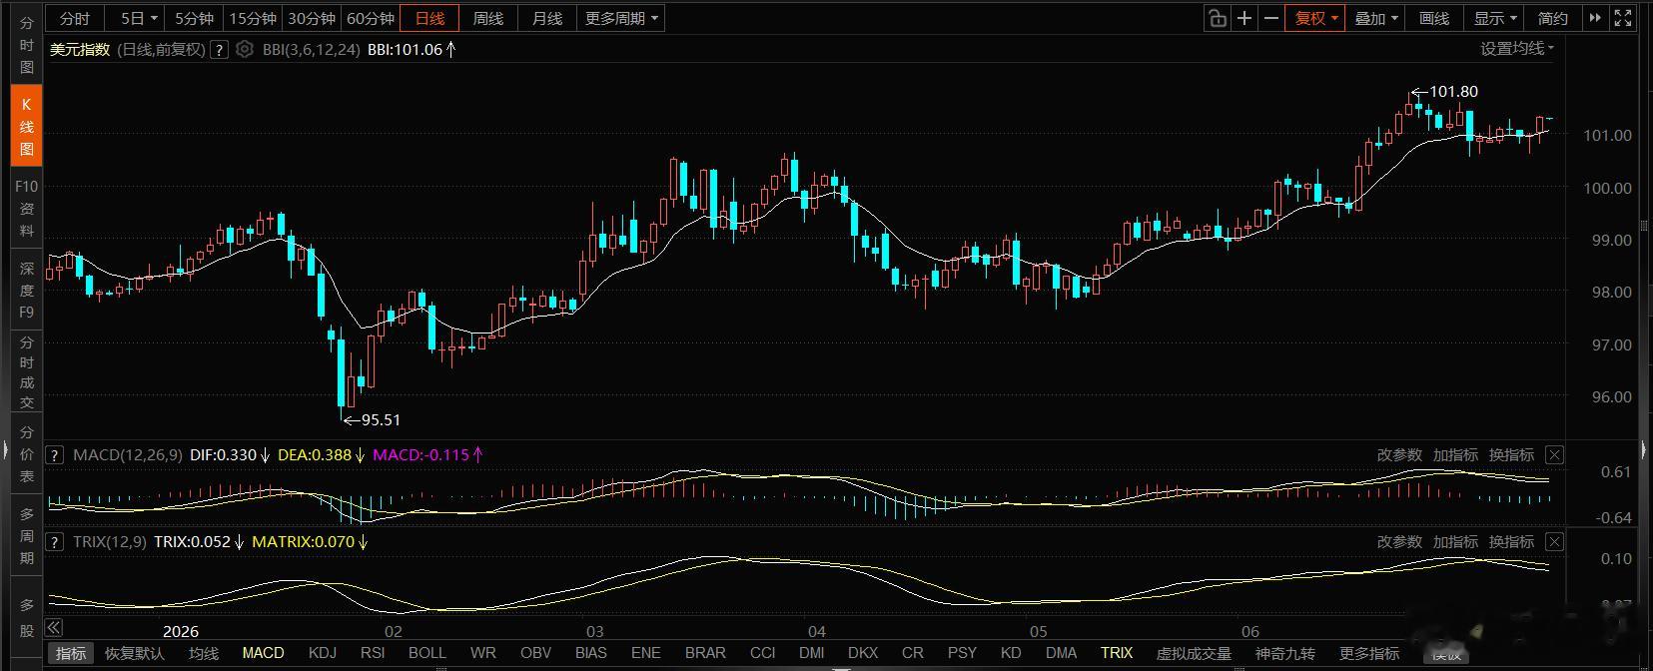
Task: Zoom out the chart with the minus icon
Action: (1270, 18)
